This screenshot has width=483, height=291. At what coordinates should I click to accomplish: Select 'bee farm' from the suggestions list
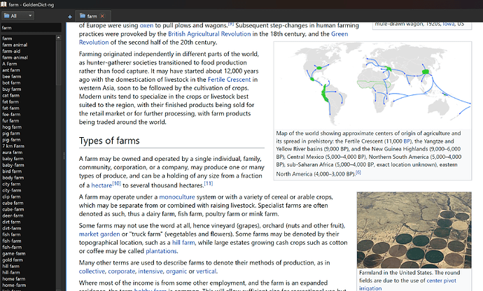12,76
